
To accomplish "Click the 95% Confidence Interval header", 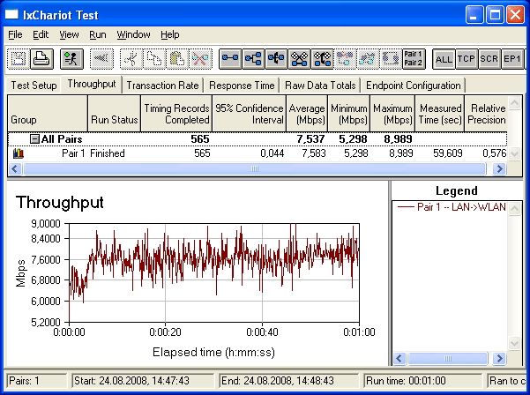I will pyautogui.click(x=249, y=114).
